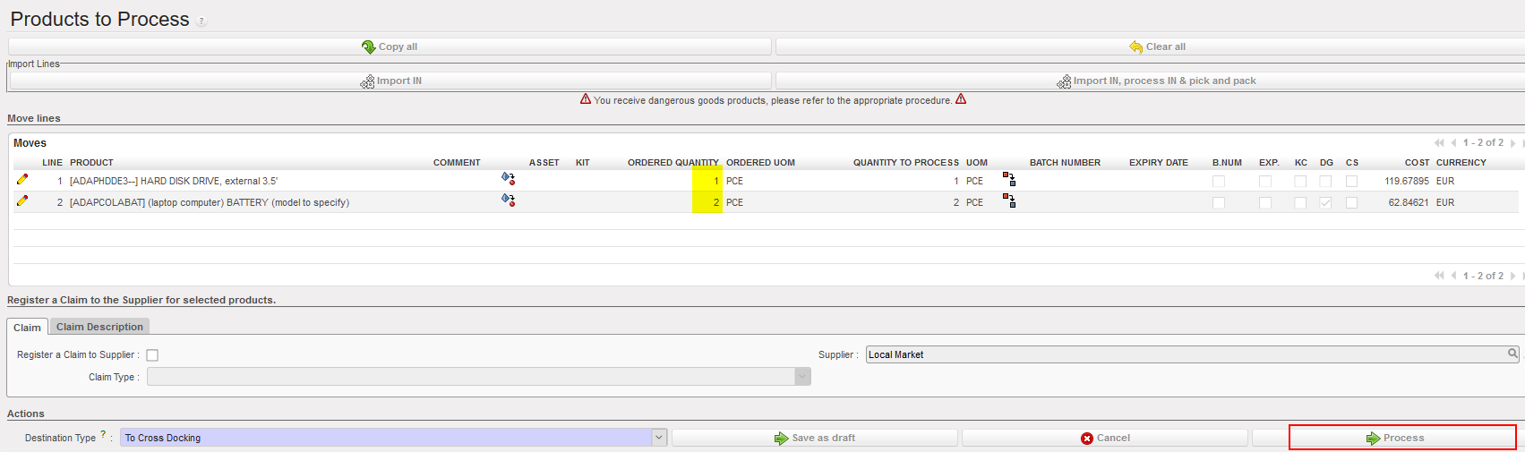The width and height of the screenshot is (1525, 452).
Task: Sort by the ORDERED QUANTITY column header
Action: tap(673, 163)
